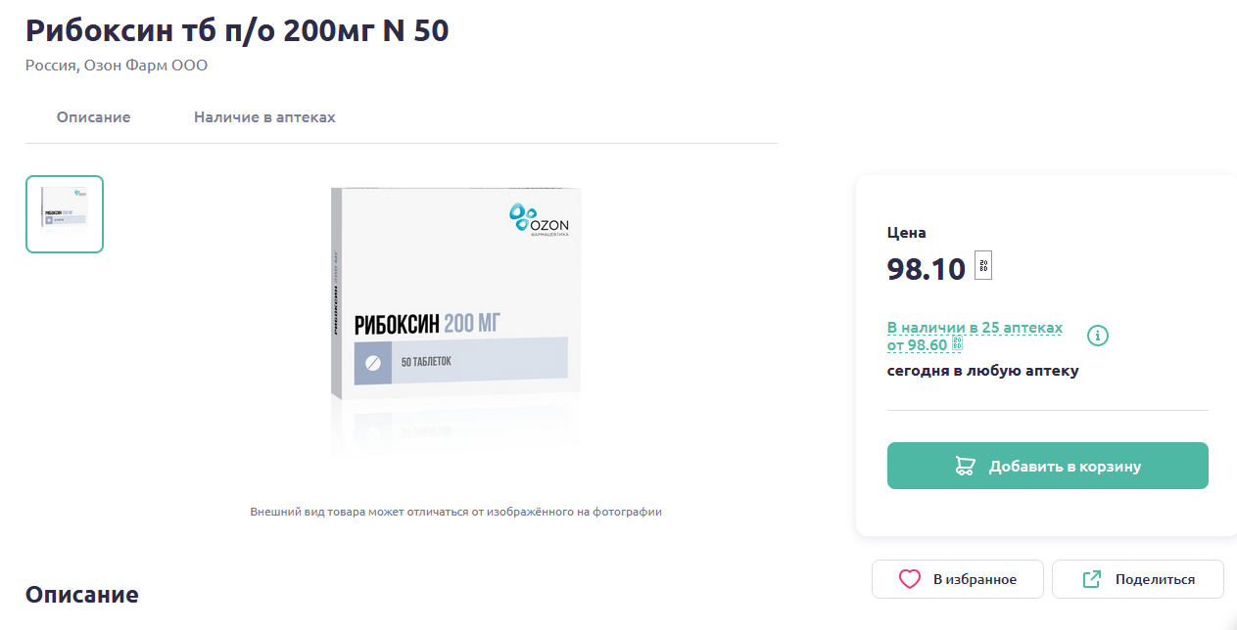Click the OZON logo on the package
Screen dimensions: 1237x630
pos(539,220)
